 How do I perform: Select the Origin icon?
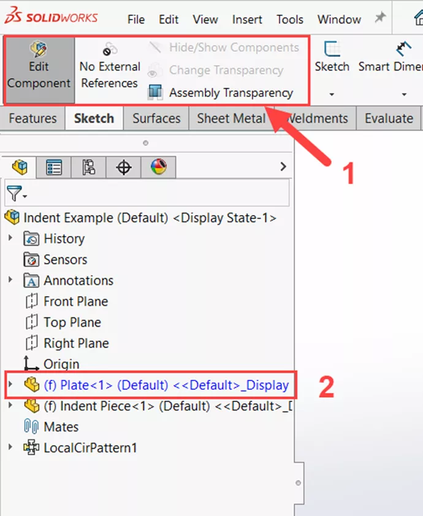pyautogui.click(x=31, y=363)
